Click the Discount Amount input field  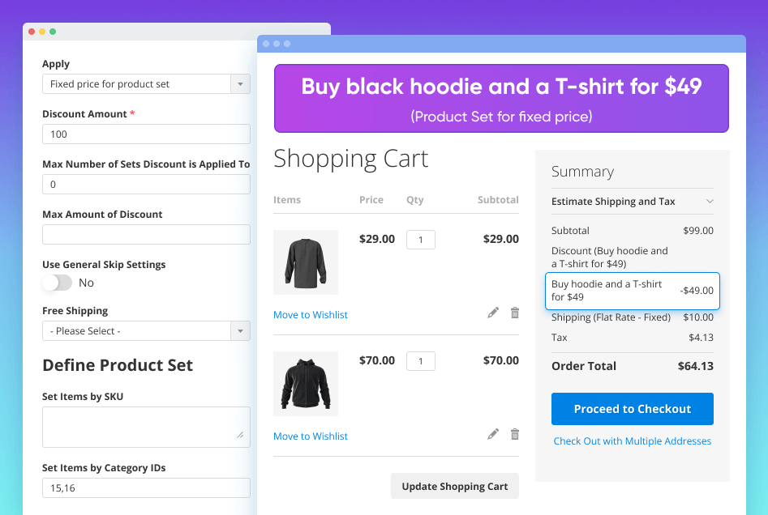tap(146, 134)
